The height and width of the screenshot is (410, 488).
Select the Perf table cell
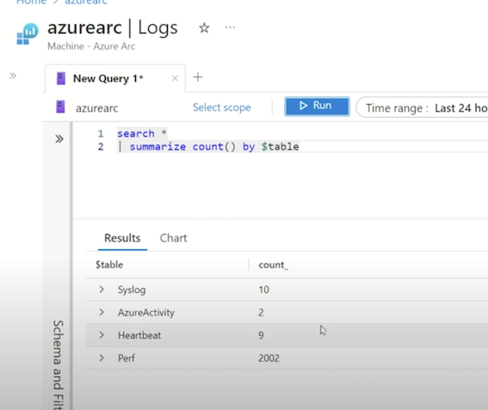tap(127, 358)
